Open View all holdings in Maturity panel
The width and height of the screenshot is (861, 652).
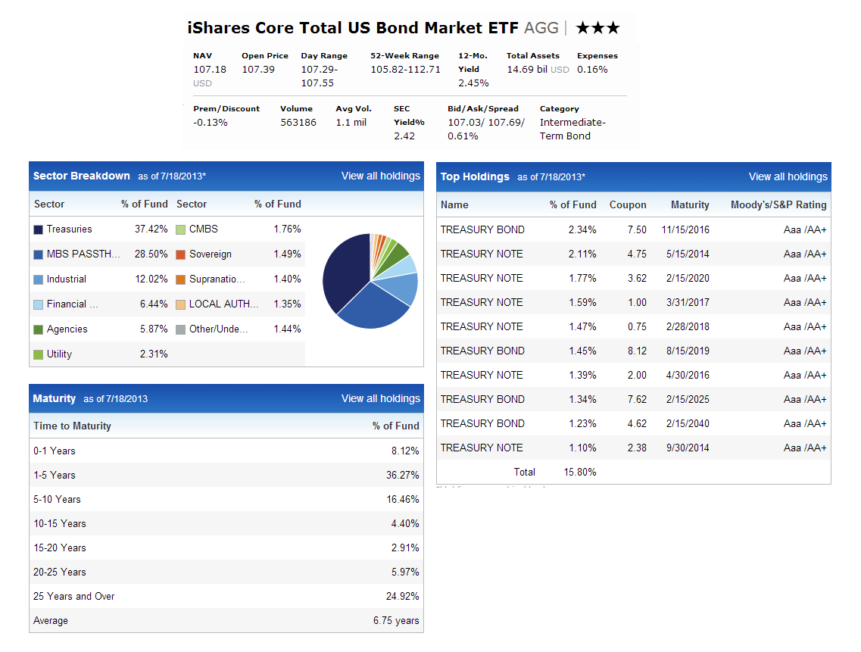381,398
